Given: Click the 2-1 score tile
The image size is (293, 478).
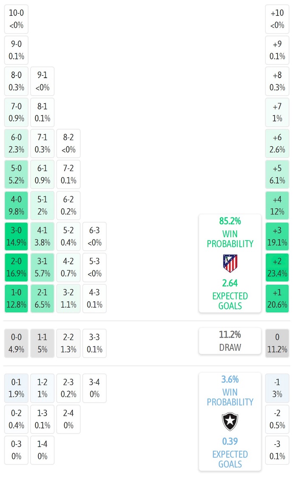Looking at the screenshot, I should coord(42,299).
